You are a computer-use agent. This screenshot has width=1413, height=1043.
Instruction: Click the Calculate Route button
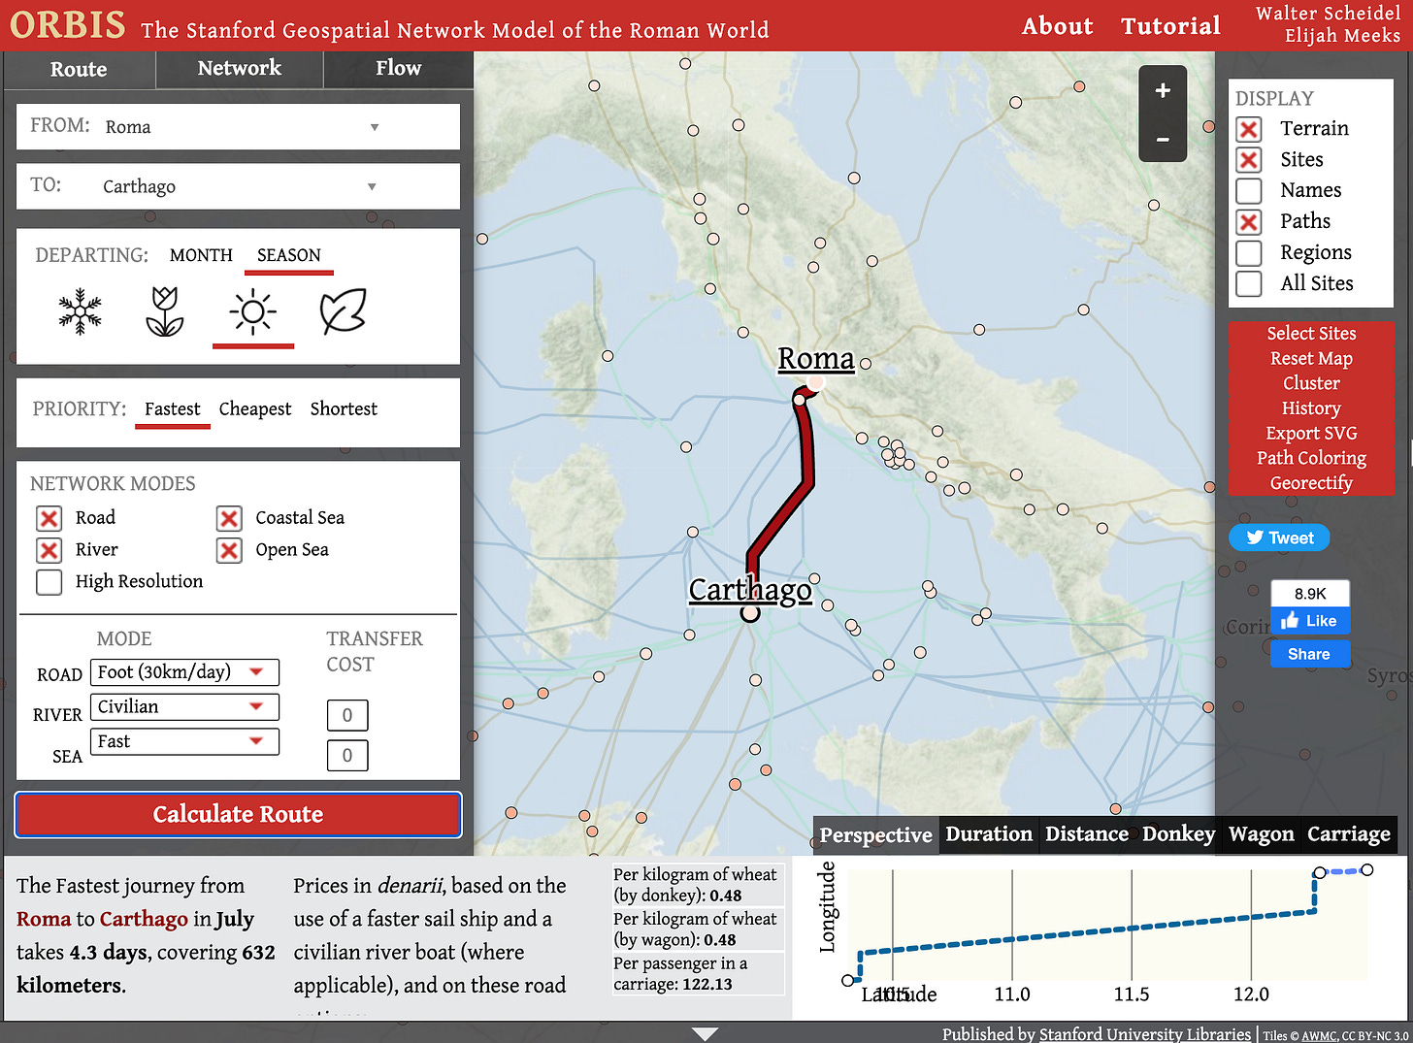(x=238, y=815)
